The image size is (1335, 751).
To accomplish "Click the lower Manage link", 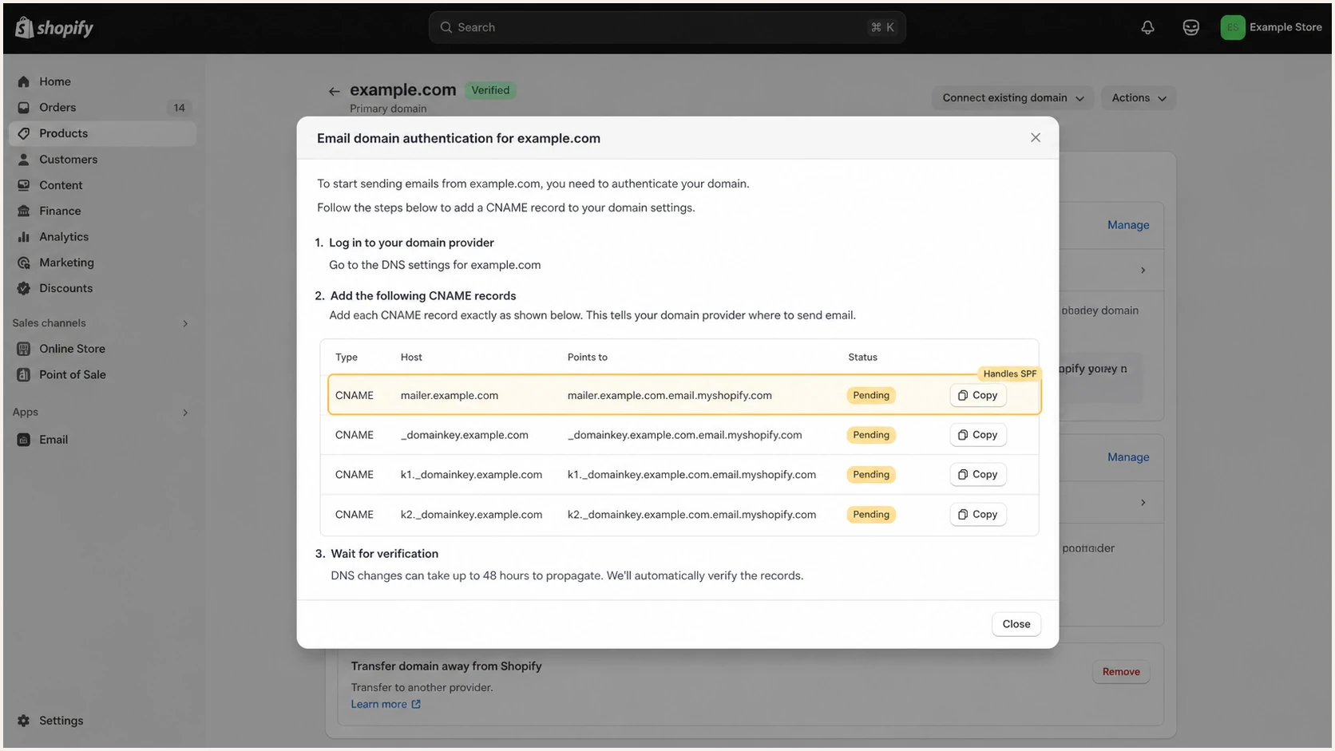I will point(1127,457).
